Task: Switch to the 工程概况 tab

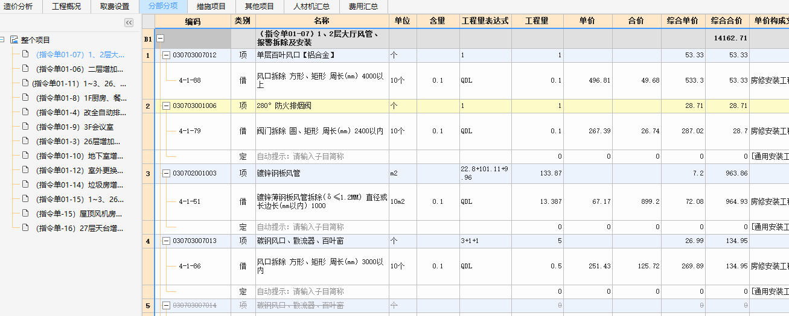Action: (66, 7)
